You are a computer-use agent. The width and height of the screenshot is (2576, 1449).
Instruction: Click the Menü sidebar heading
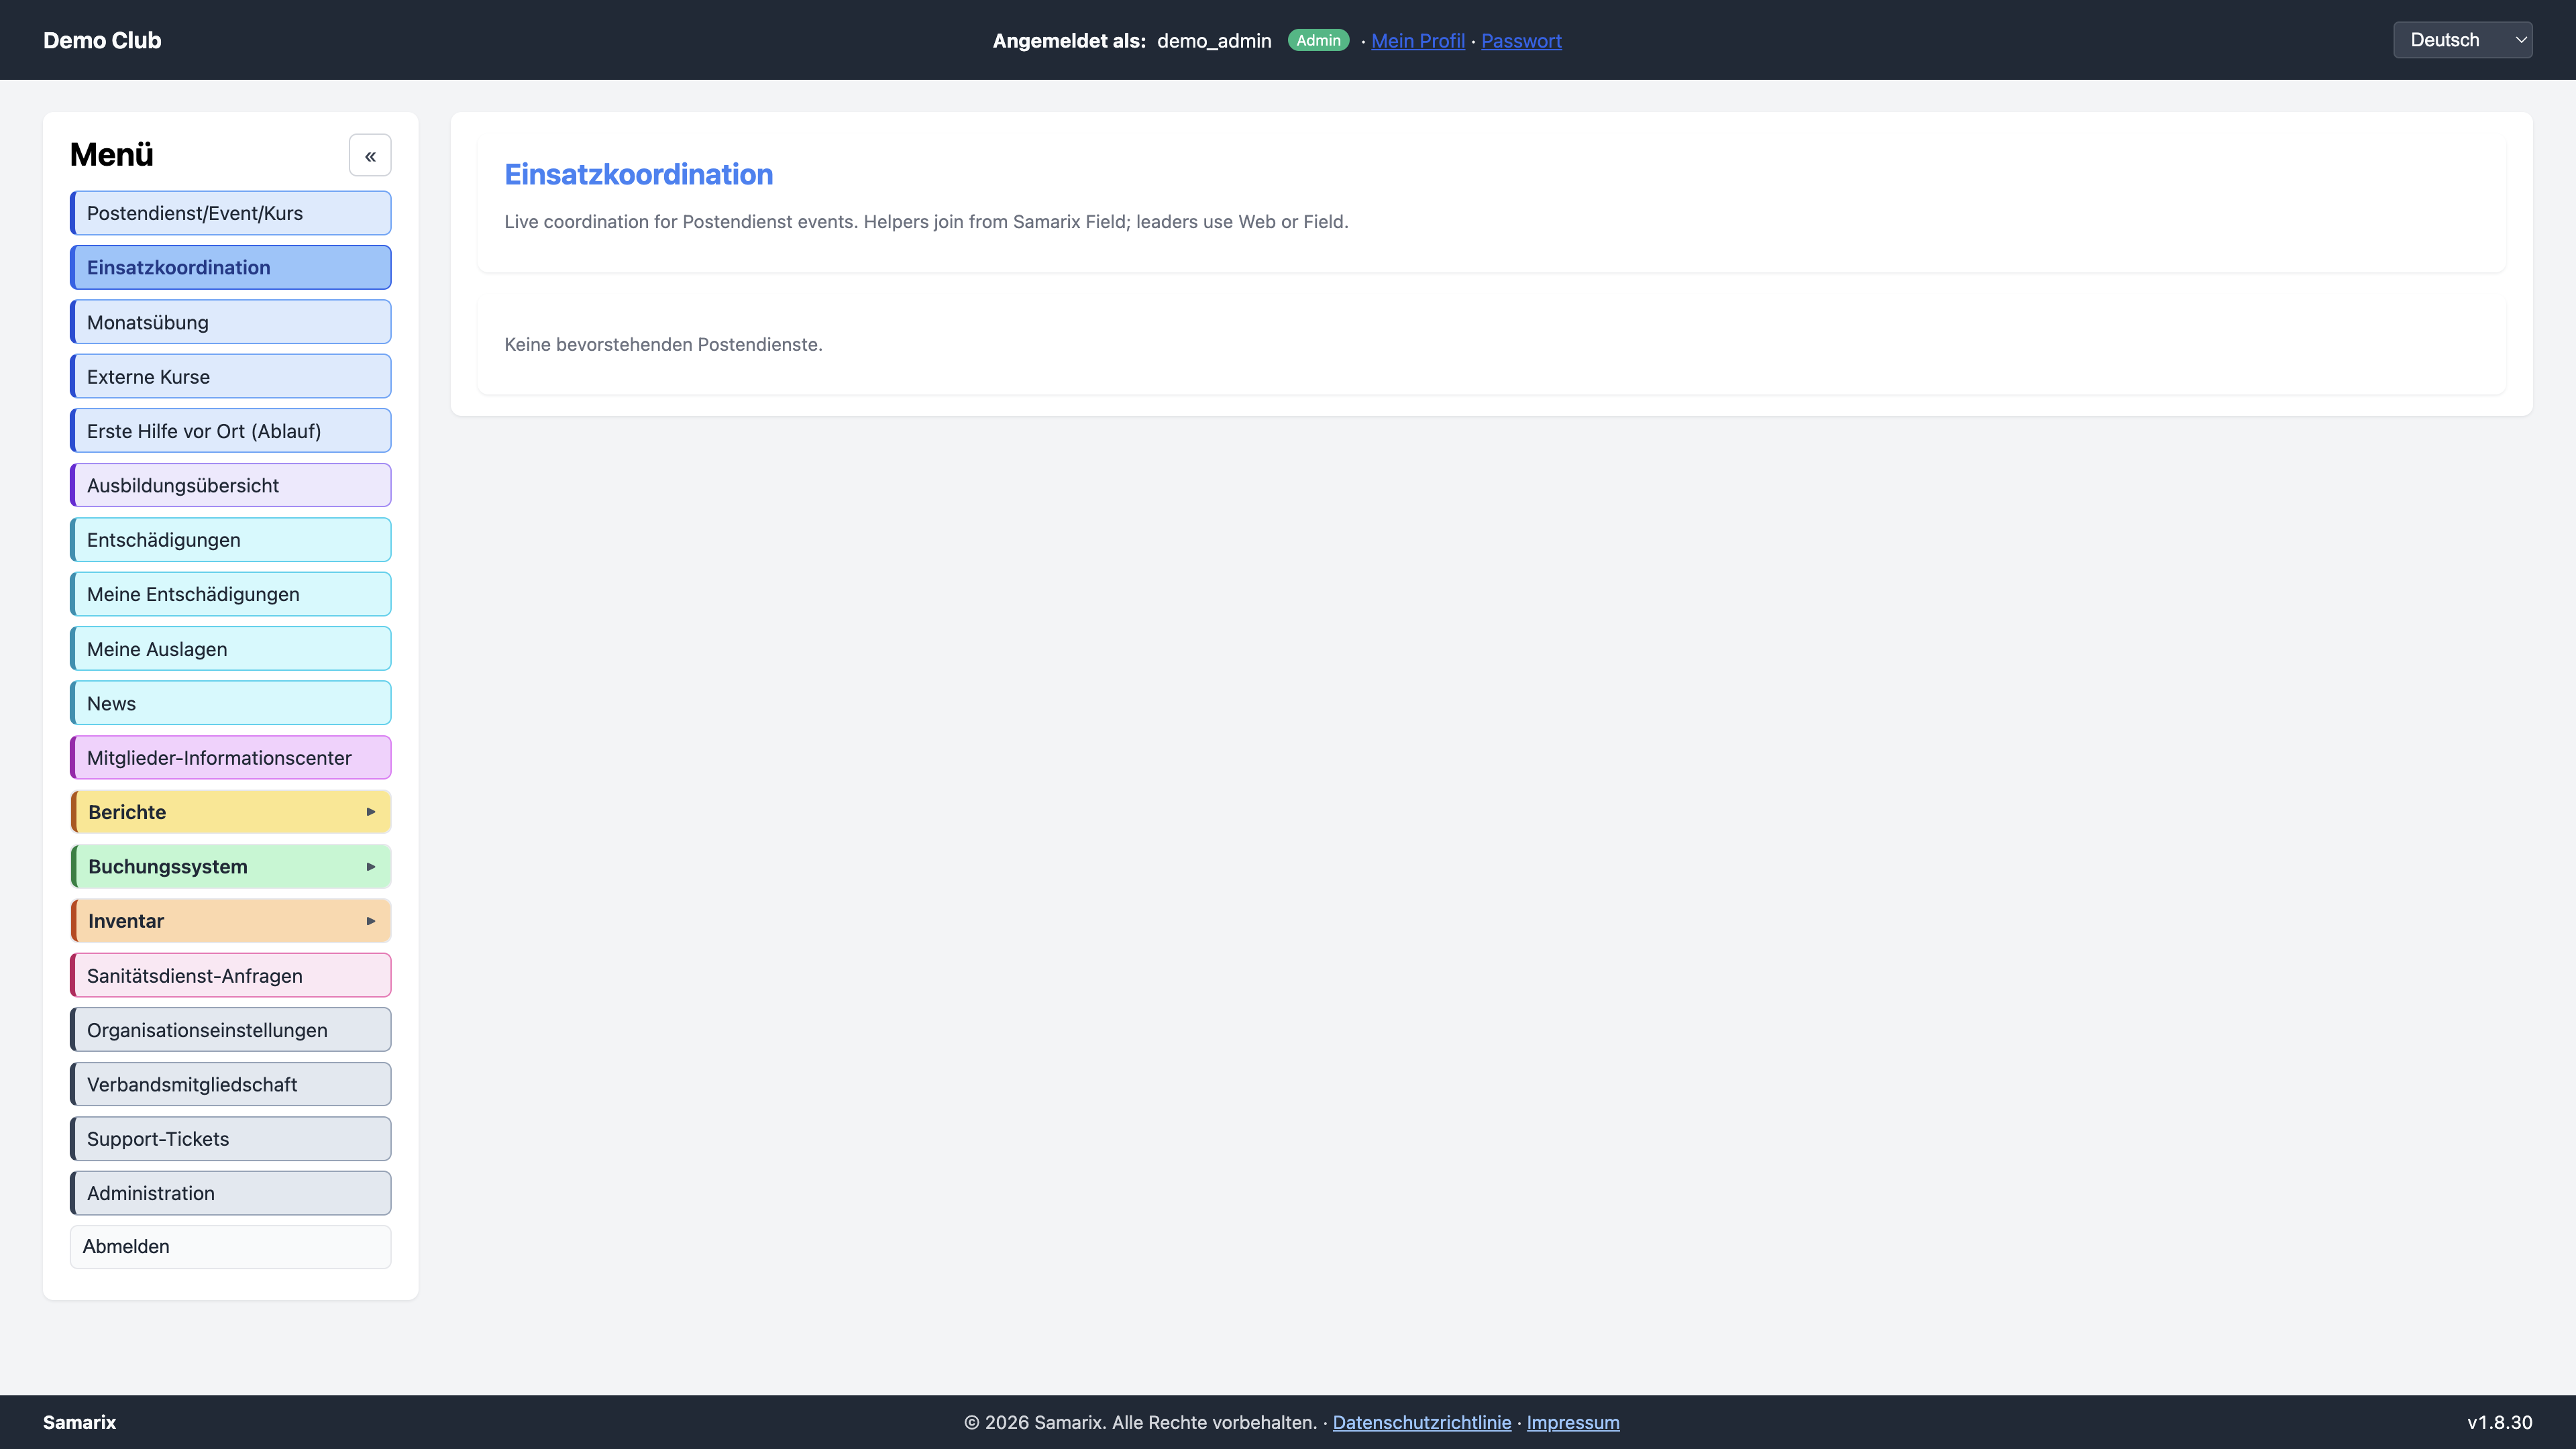(x=112, y=155)
